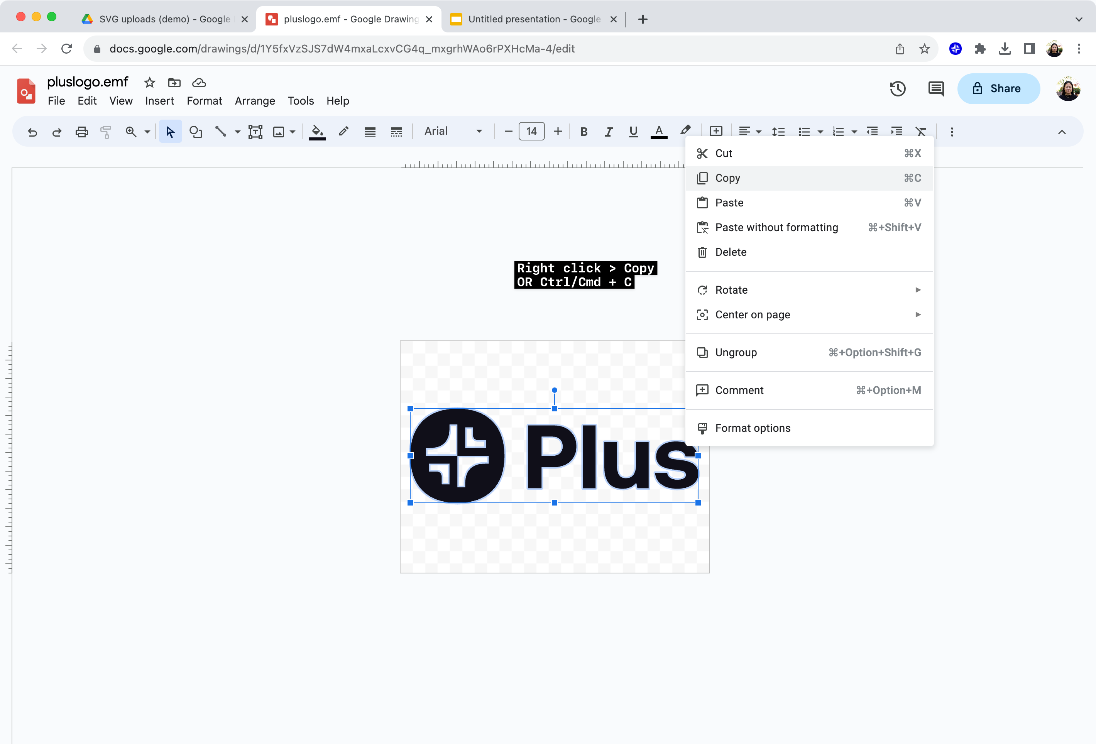
Task: Open the Text color A swatch
Action: pos(659,132)
